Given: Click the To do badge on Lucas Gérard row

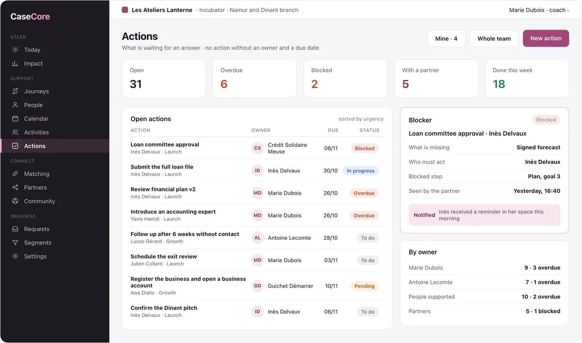Looking at the screenshot, I should 368,238.
